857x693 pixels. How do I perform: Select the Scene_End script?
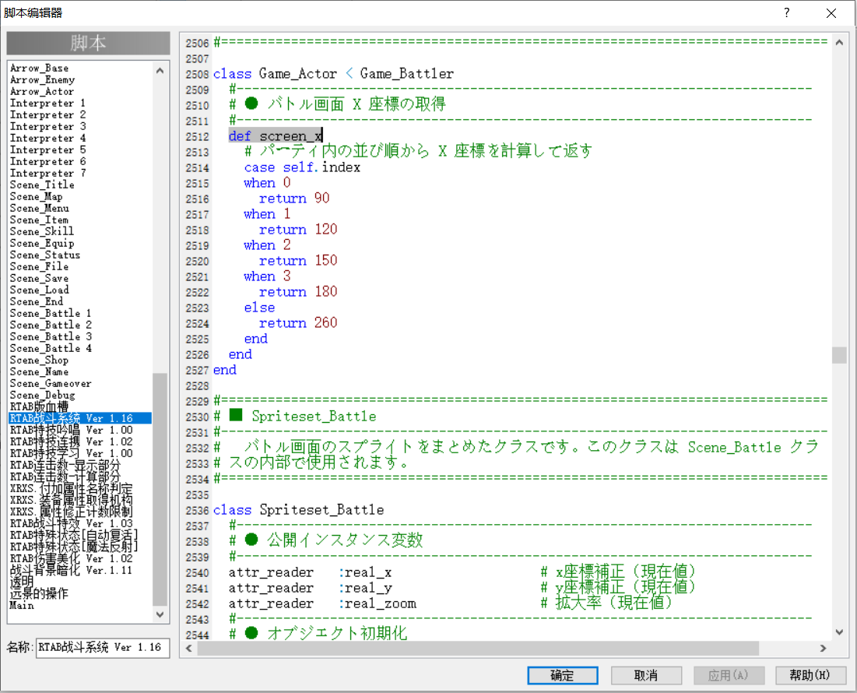click(80, 301)
